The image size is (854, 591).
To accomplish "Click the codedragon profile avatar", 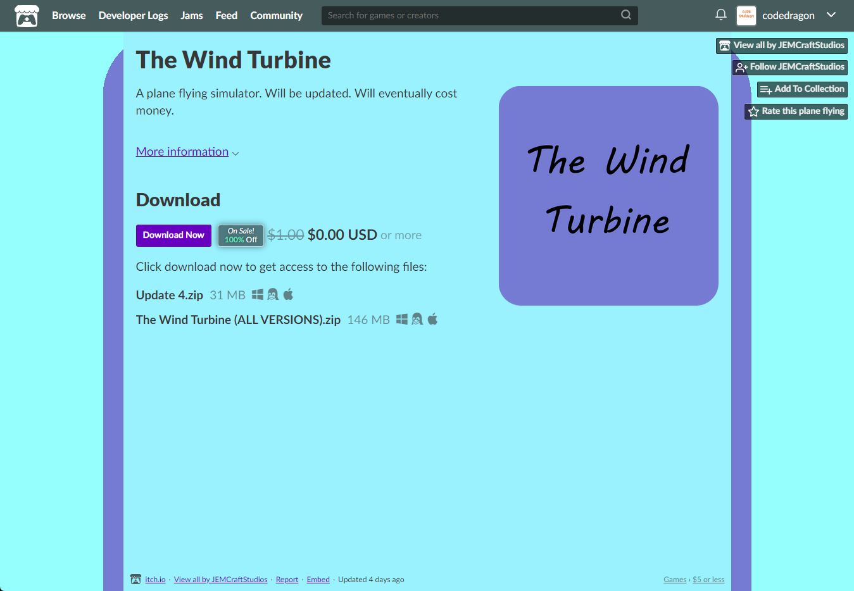I will pos(746,16).
